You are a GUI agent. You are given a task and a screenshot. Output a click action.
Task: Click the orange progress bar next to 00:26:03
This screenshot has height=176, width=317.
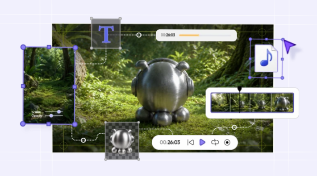[x=205, y=35]
